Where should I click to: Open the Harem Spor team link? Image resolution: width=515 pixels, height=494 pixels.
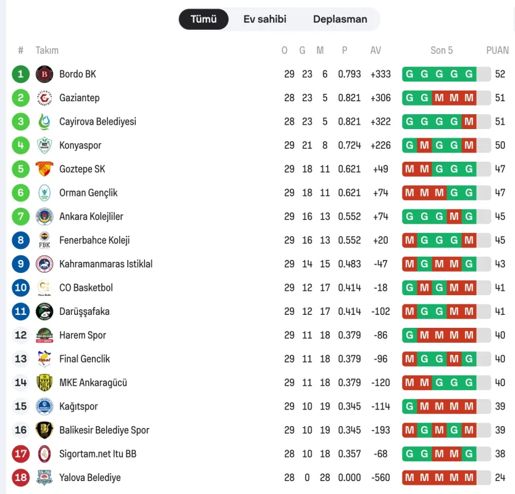[x=83, y=335]
